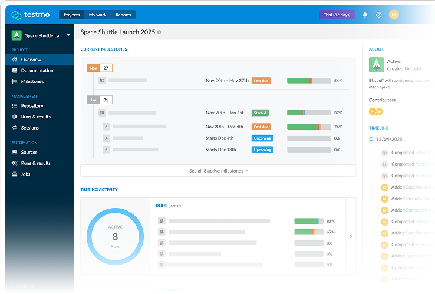Open Milestones in the sidebar
The image size is (435, 294).
coord(32,81)
